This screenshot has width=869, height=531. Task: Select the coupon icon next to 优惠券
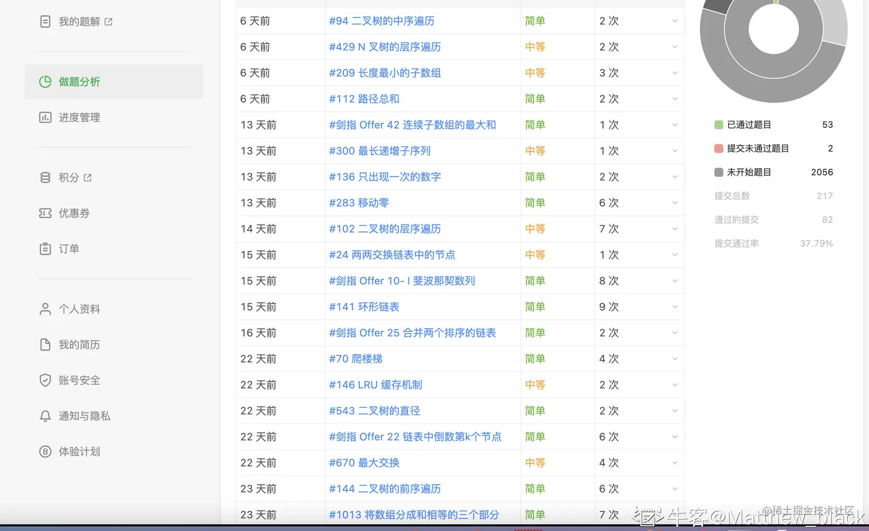[x=45, y=213]
